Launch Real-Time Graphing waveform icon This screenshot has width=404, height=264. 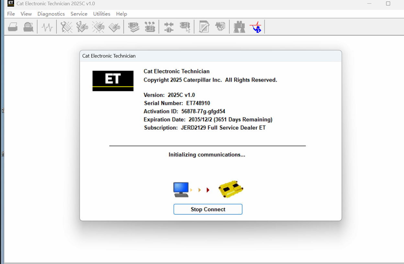47,27
